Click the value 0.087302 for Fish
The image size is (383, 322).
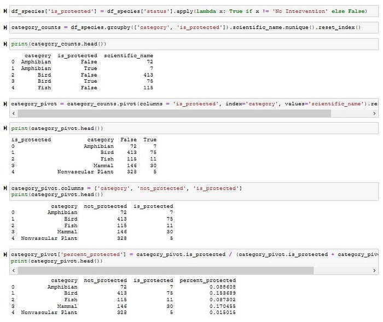click(x=223, y=300)
